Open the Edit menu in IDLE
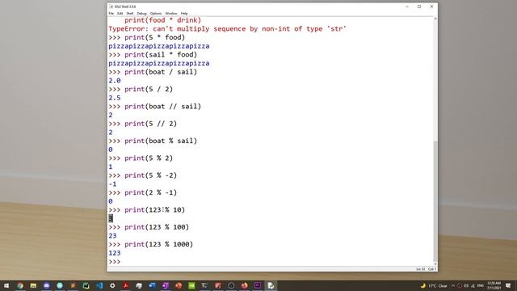This screenshot has height=291, width=517. point(120,14)
